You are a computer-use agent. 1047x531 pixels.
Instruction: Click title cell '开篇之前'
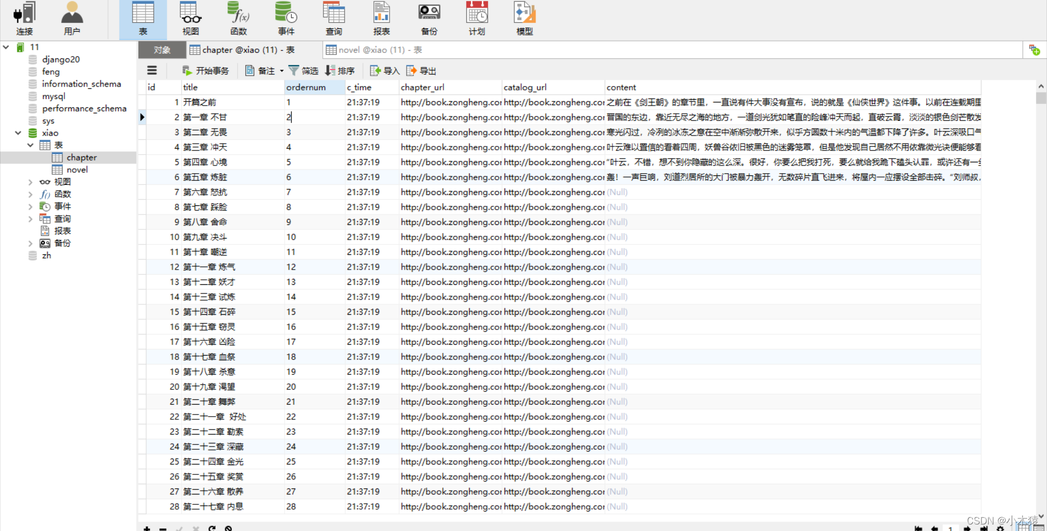coord(233,102)
